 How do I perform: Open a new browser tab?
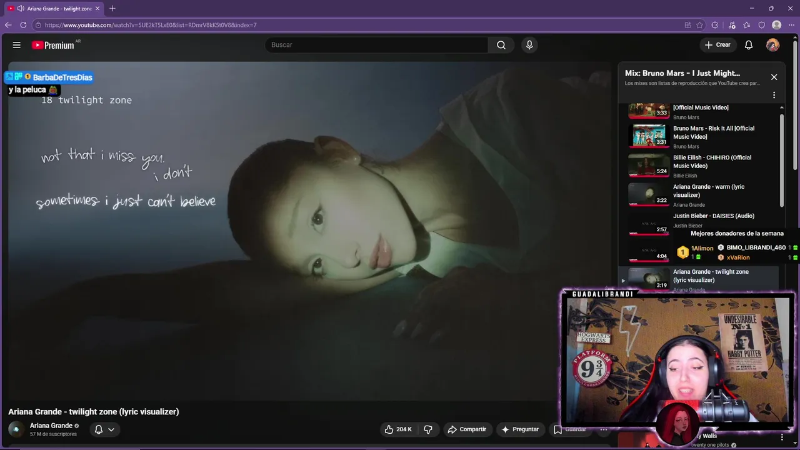click(x=112, y=9)
